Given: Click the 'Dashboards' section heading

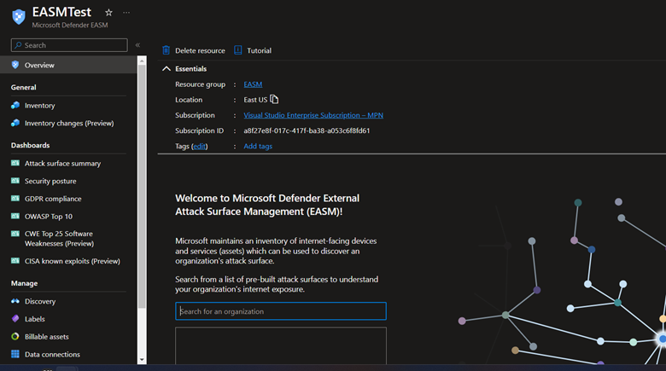Looking at the screenshot, I should point(30,145).
